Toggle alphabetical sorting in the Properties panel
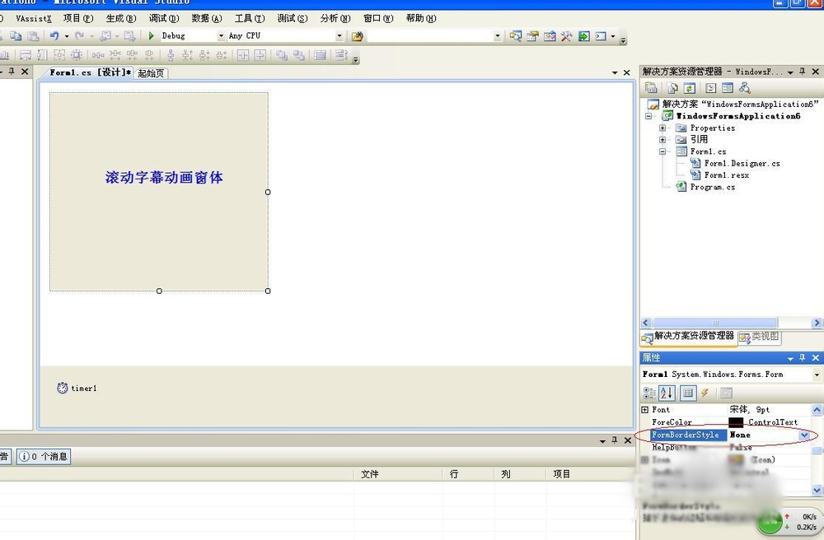This screenshot has height=540, width=824. (x=667, y=393)
